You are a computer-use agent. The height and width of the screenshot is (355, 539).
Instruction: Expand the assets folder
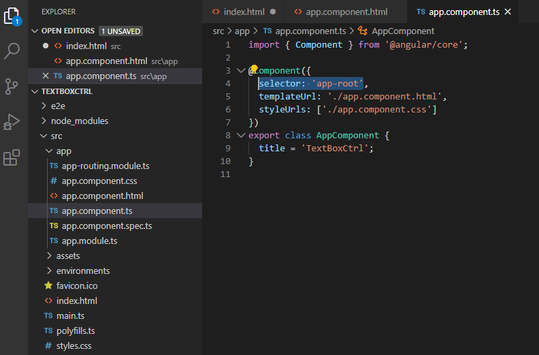[x=49, y=256]
